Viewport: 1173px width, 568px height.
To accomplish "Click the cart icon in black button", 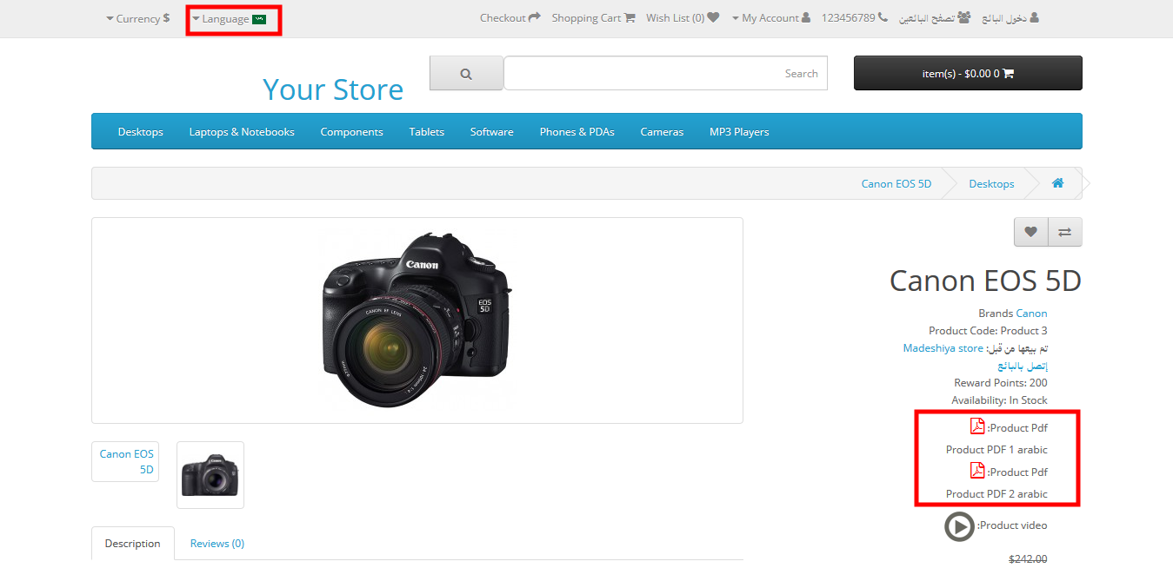I will pos(1009,74).
